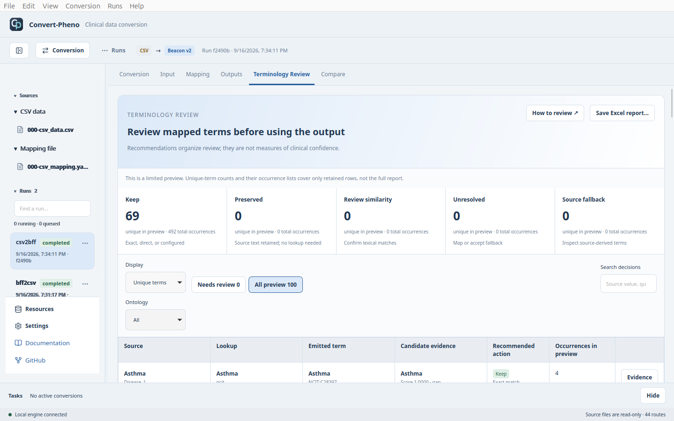Collapse the Mapping file tree node
Viewport: 674px width, 421px height.
point(15,149)
